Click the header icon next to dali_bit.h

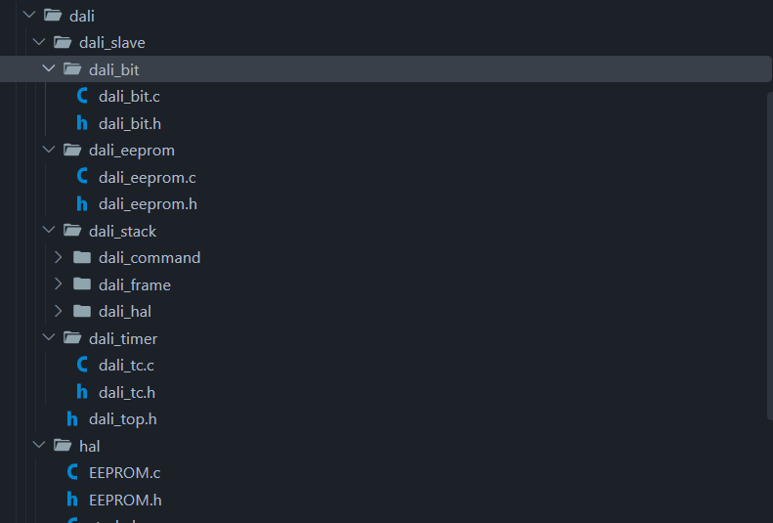pos(82,123)
